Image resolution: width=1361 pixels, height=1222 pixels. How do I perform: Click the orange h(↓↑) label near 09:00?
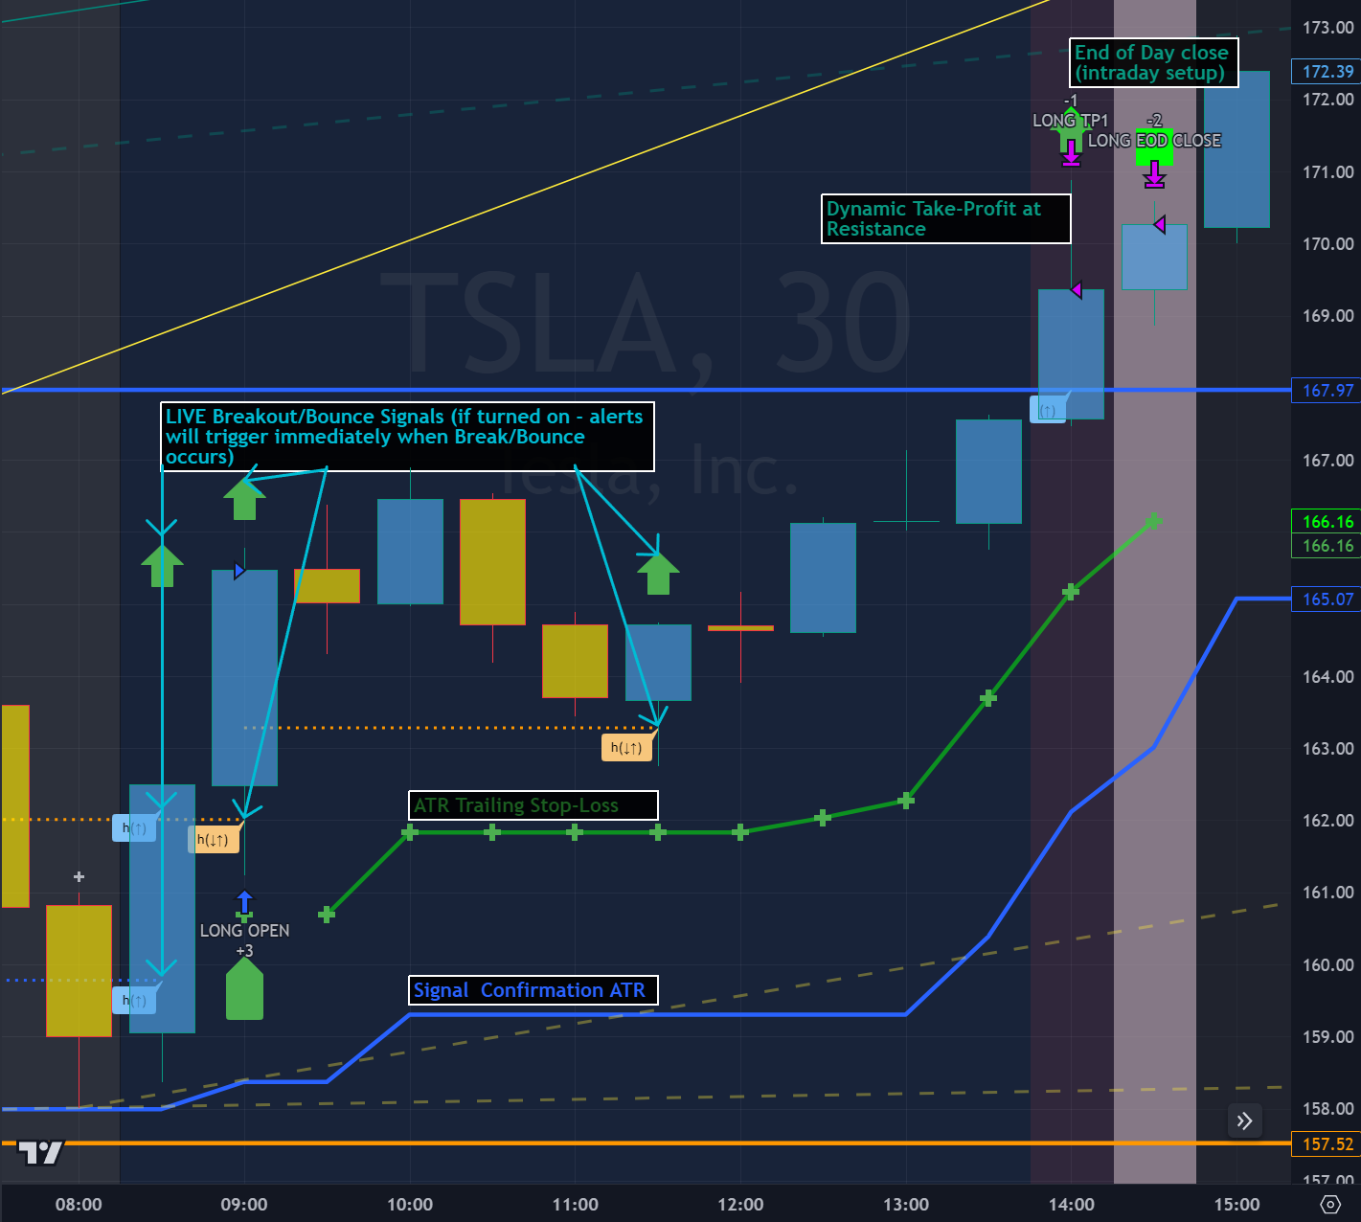(213, 840)
